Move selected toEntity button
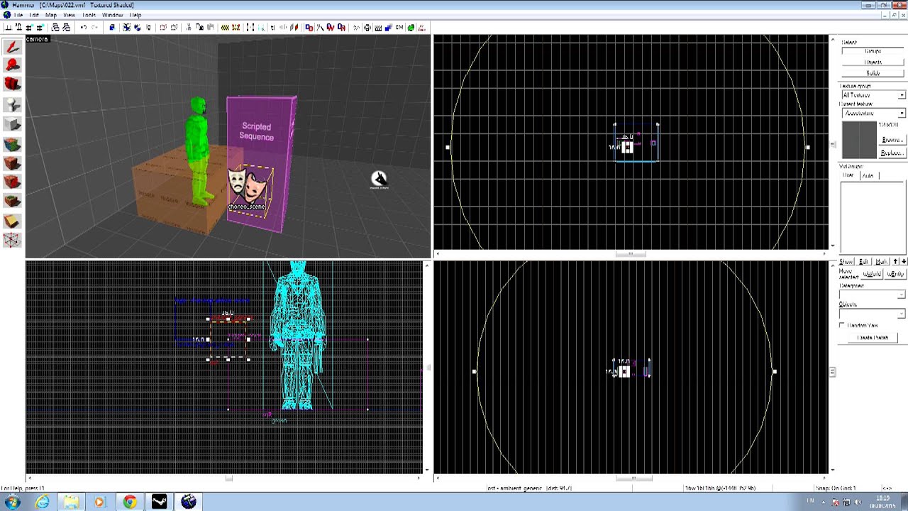 (895, 274)
